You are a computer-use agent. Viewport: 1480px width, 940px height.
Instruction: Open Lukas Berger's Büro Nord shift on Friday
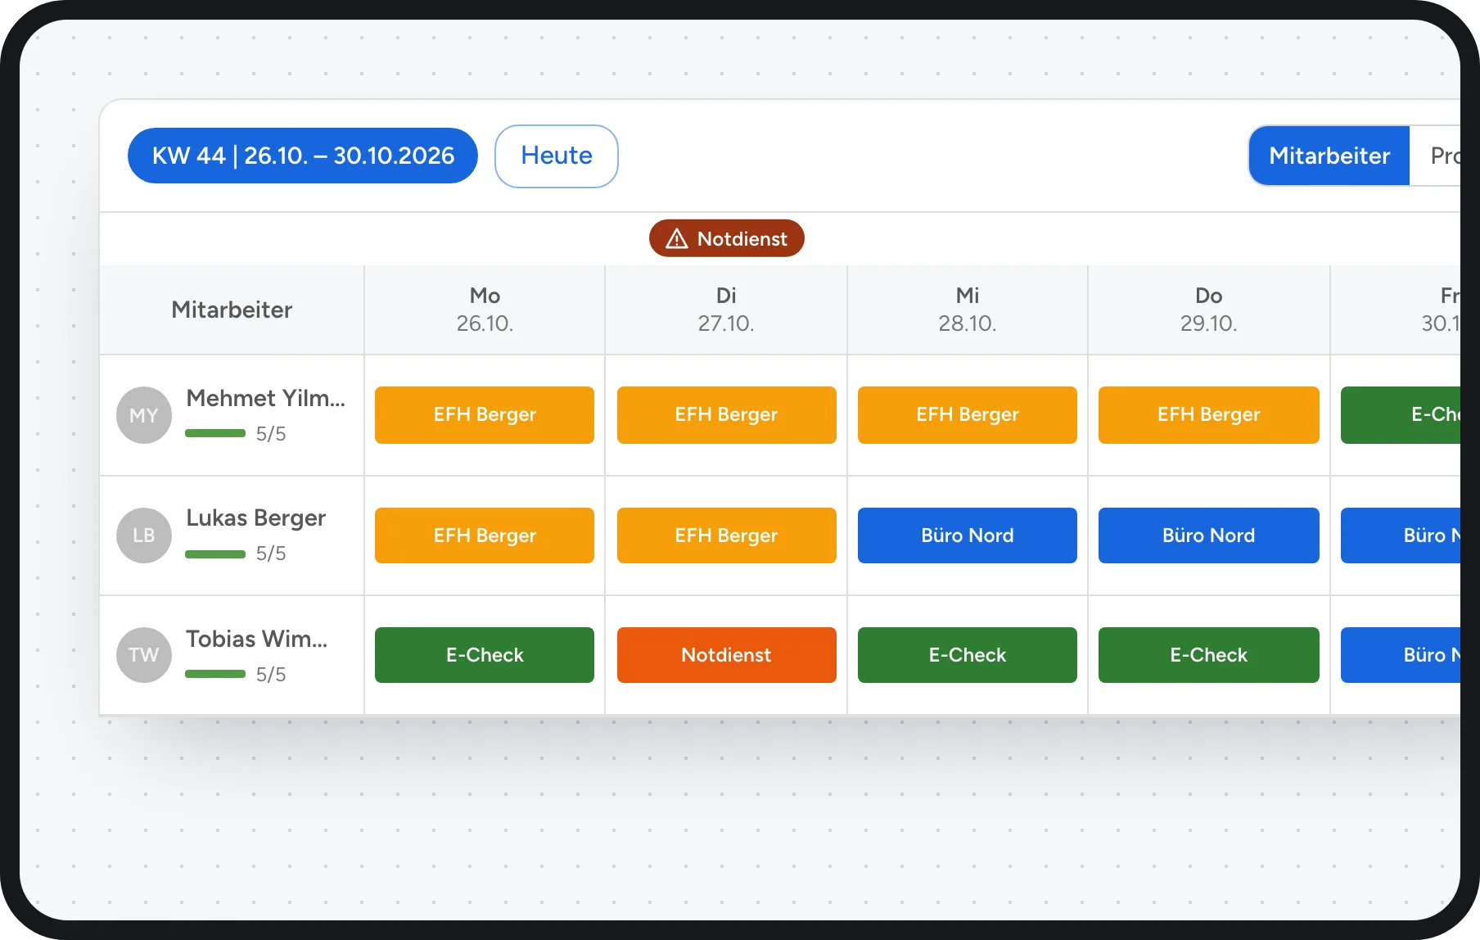click(1401, 536)
